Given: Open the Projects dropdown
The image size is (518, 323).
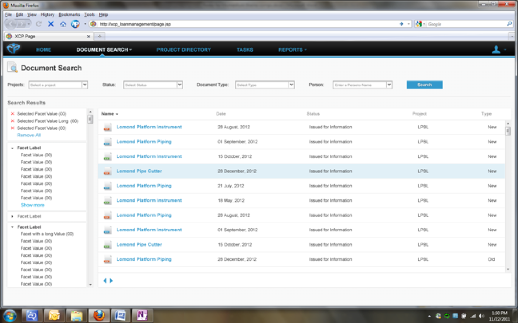Looking at the screenshot, I should (85, 85).
